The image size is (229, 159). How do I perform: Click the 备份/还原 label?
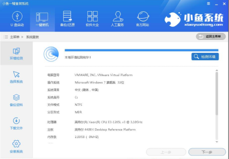click(67, 25)
